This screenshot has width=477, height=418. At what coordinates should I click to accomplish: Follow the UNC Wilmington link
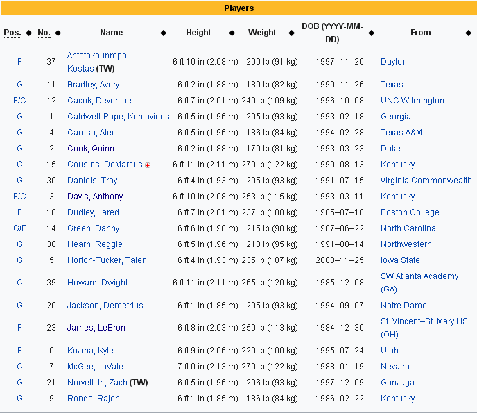tap(413, 101)
